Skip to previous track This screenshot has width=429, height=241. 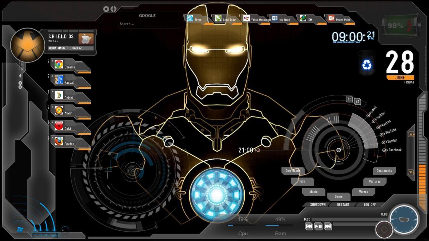click(309, 227)
